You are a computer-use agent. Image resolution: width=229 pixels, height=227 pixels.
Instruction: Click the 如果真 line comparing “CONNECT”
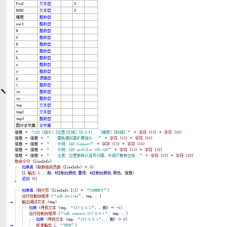[x=65, y=190]
